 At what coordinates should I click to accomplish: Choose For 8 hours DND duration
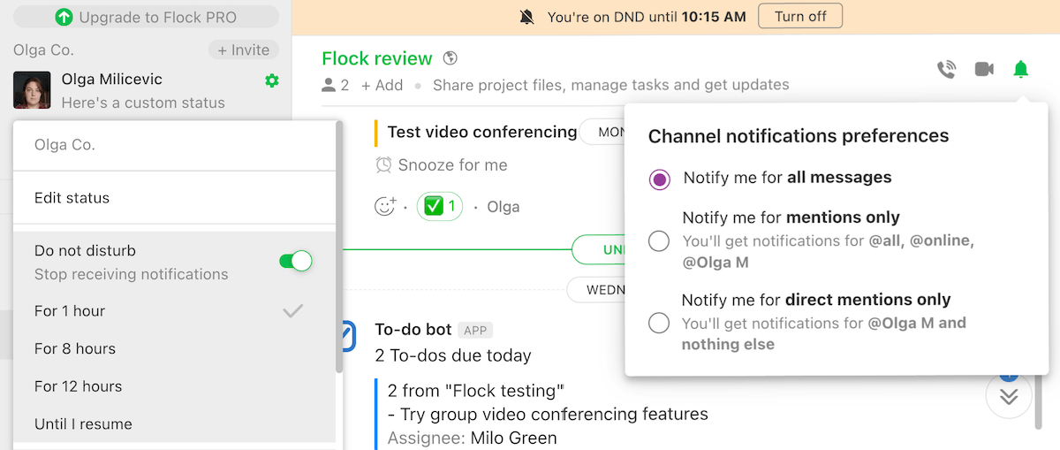pos(75,348)
